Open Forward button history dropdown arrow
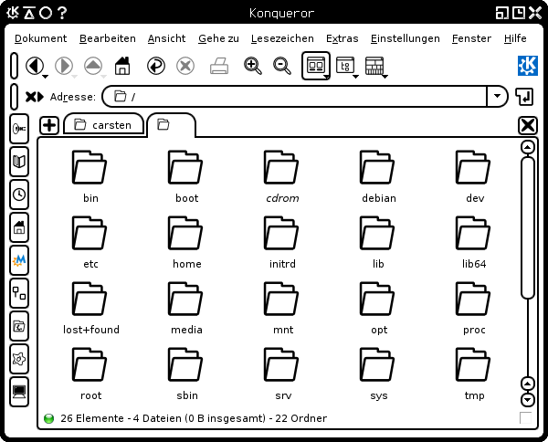548x442 pixels. pyautogui.click(x=75, y=76)
